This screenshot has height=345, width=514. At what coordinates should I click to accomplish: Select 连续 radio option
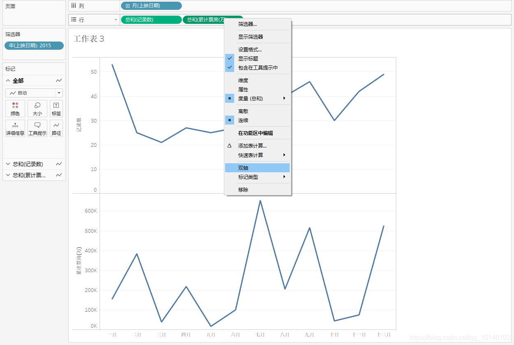(230, 120)
